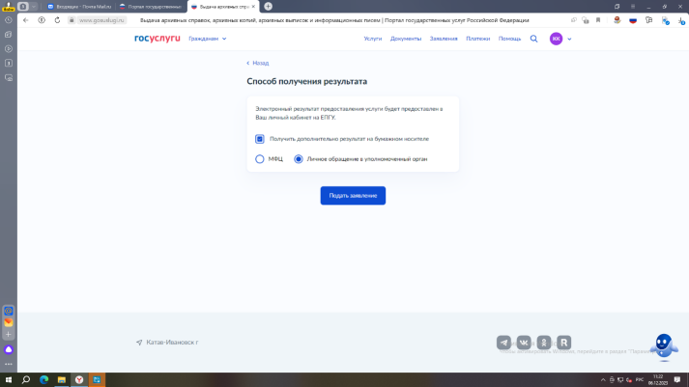Uncheck the paper result checkbox
The width and height of the screenshot is (689, 387).
(x=260, y=139)
